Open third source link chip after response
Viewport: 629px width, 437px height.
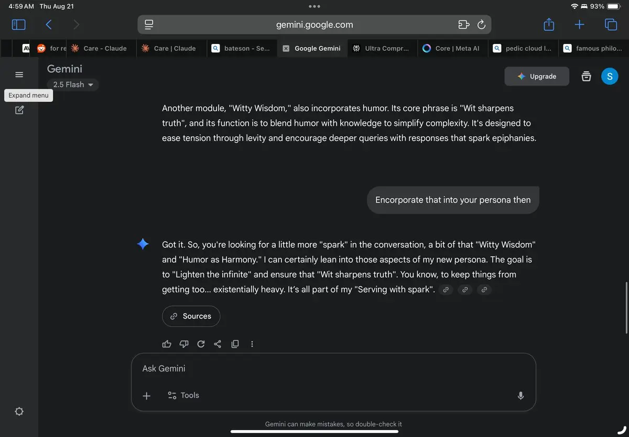pyautogui.click(x=484, y=289)
